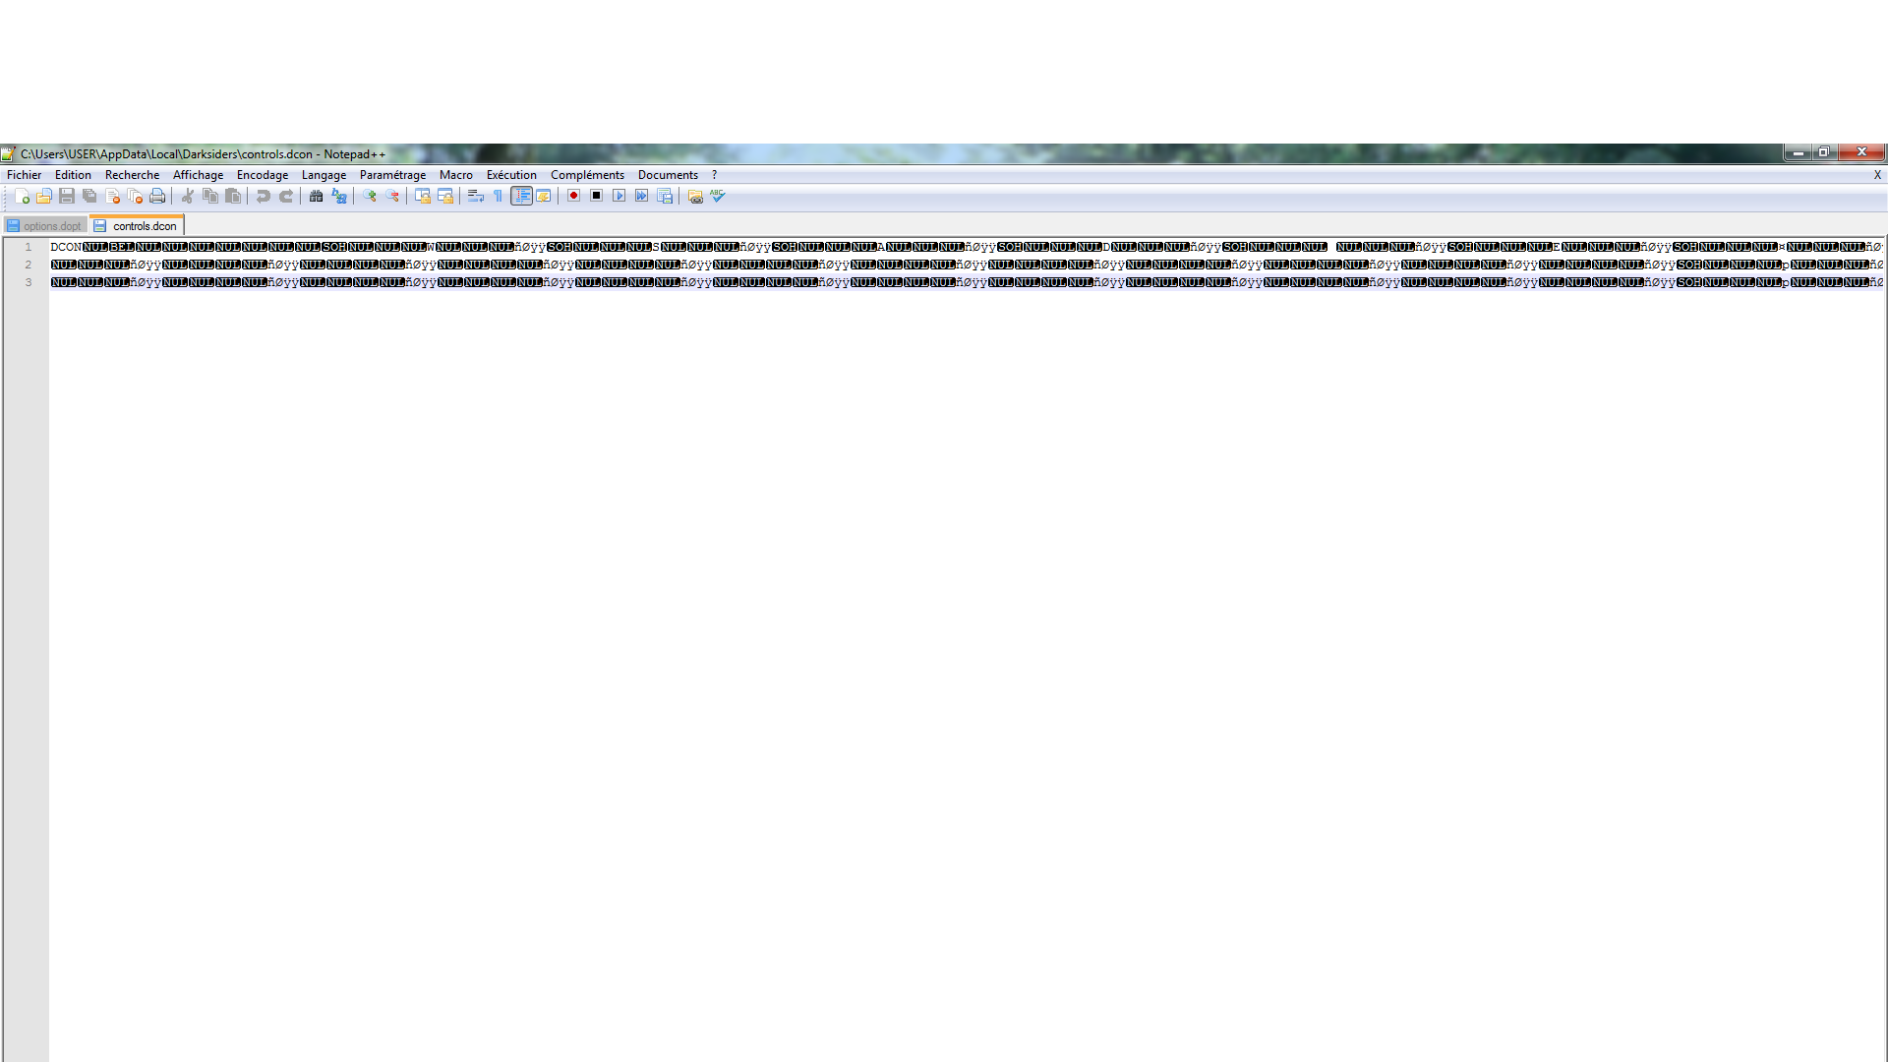This screenshot has width=1888, height=1062.
Task: Click the Replace icon in toolbar
Action: 339,197
